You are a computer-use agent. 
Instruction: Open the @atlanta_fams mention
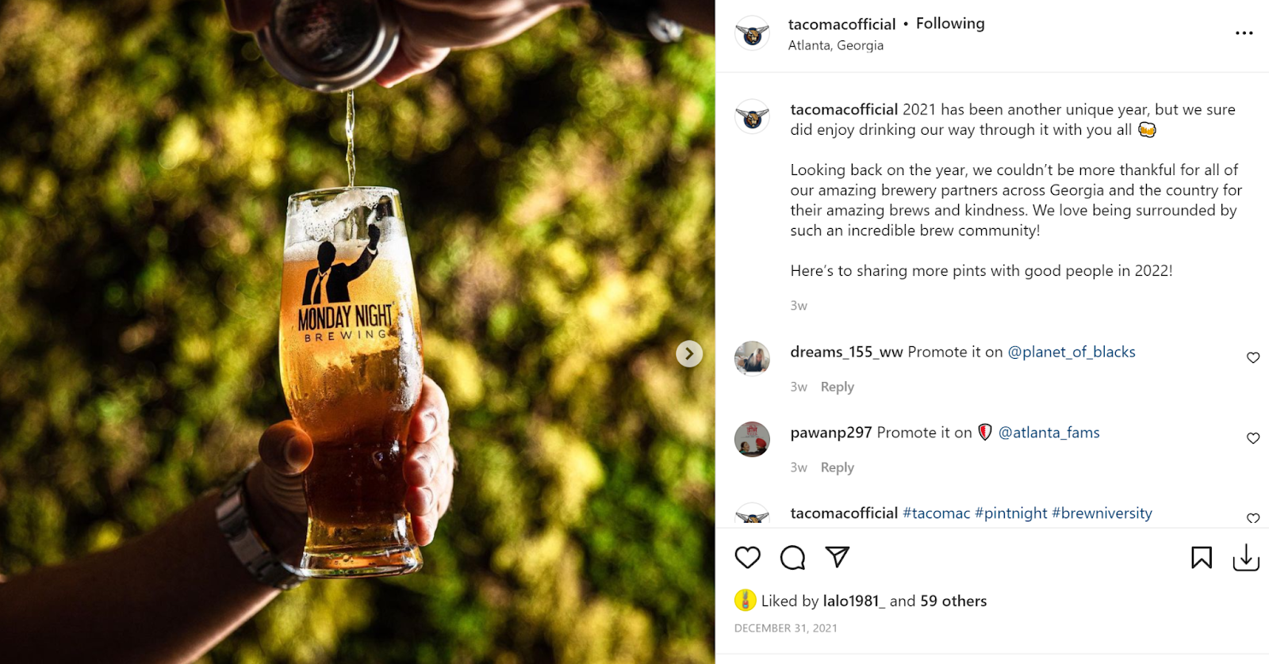point(1049,433)
